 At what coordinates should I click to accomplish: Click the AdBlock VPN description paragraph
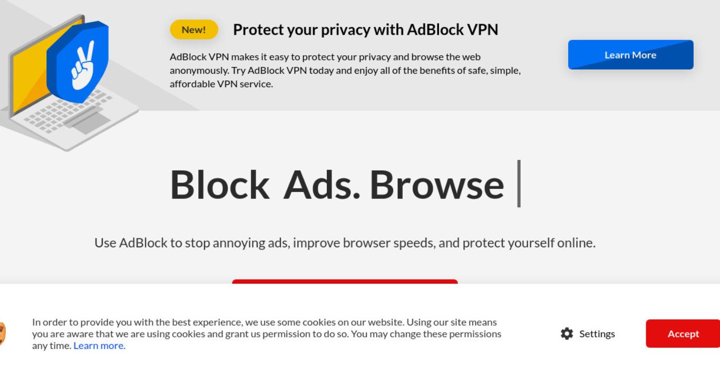[x=345, y=70]
